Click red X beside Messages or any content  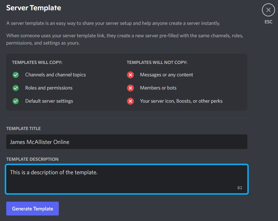click(130, 75)
